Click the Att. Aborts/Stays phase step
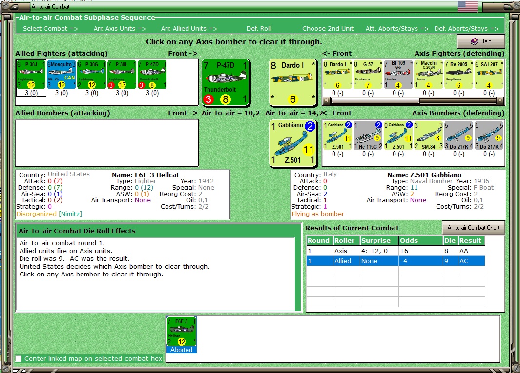Image resolution: width=520 pixels, height=373 pixels. pos(397,28)
